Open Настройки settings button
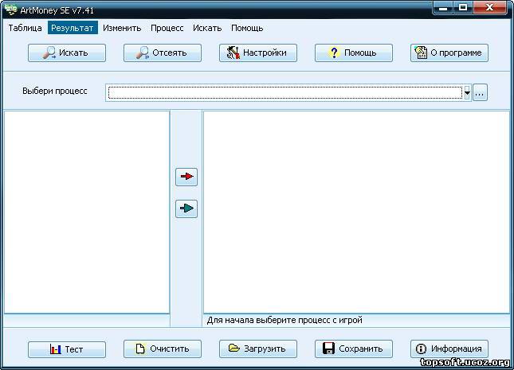 coord(258,53)
